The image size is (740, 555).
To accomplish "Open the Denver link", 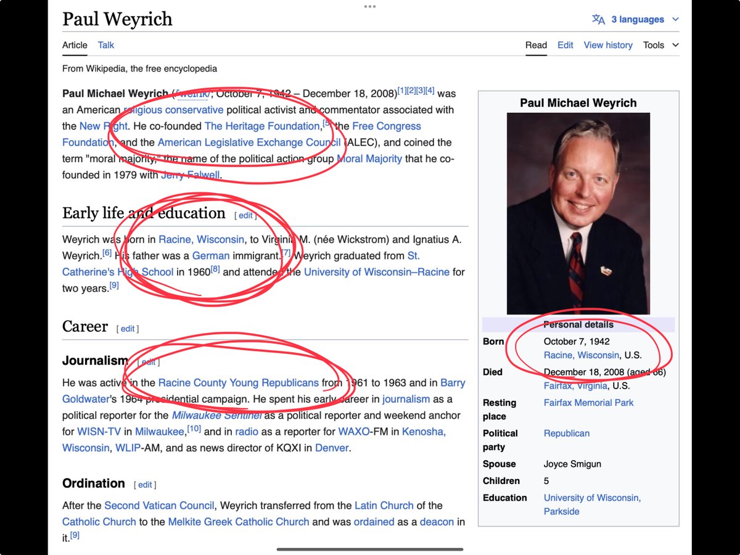I will tap(332, 448).
